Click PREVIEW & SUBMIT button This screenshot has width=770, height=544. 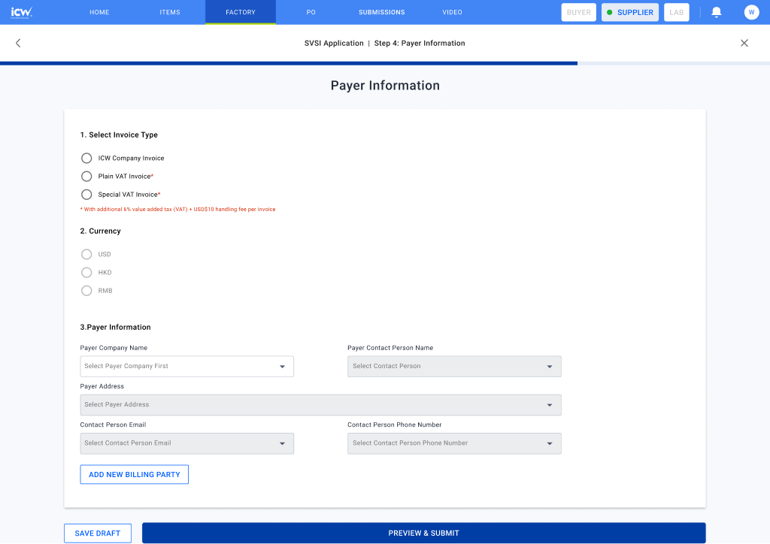click(x=424, y=533)
